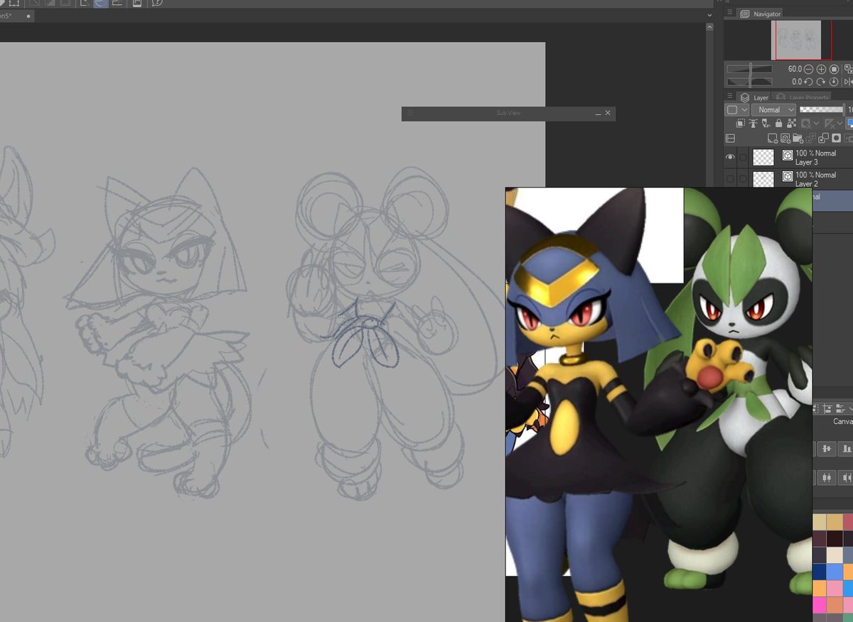Switch to the Layer Property tab
Image resolution: width=853 pixels, height=622 pixels.
tap(800, 97)
